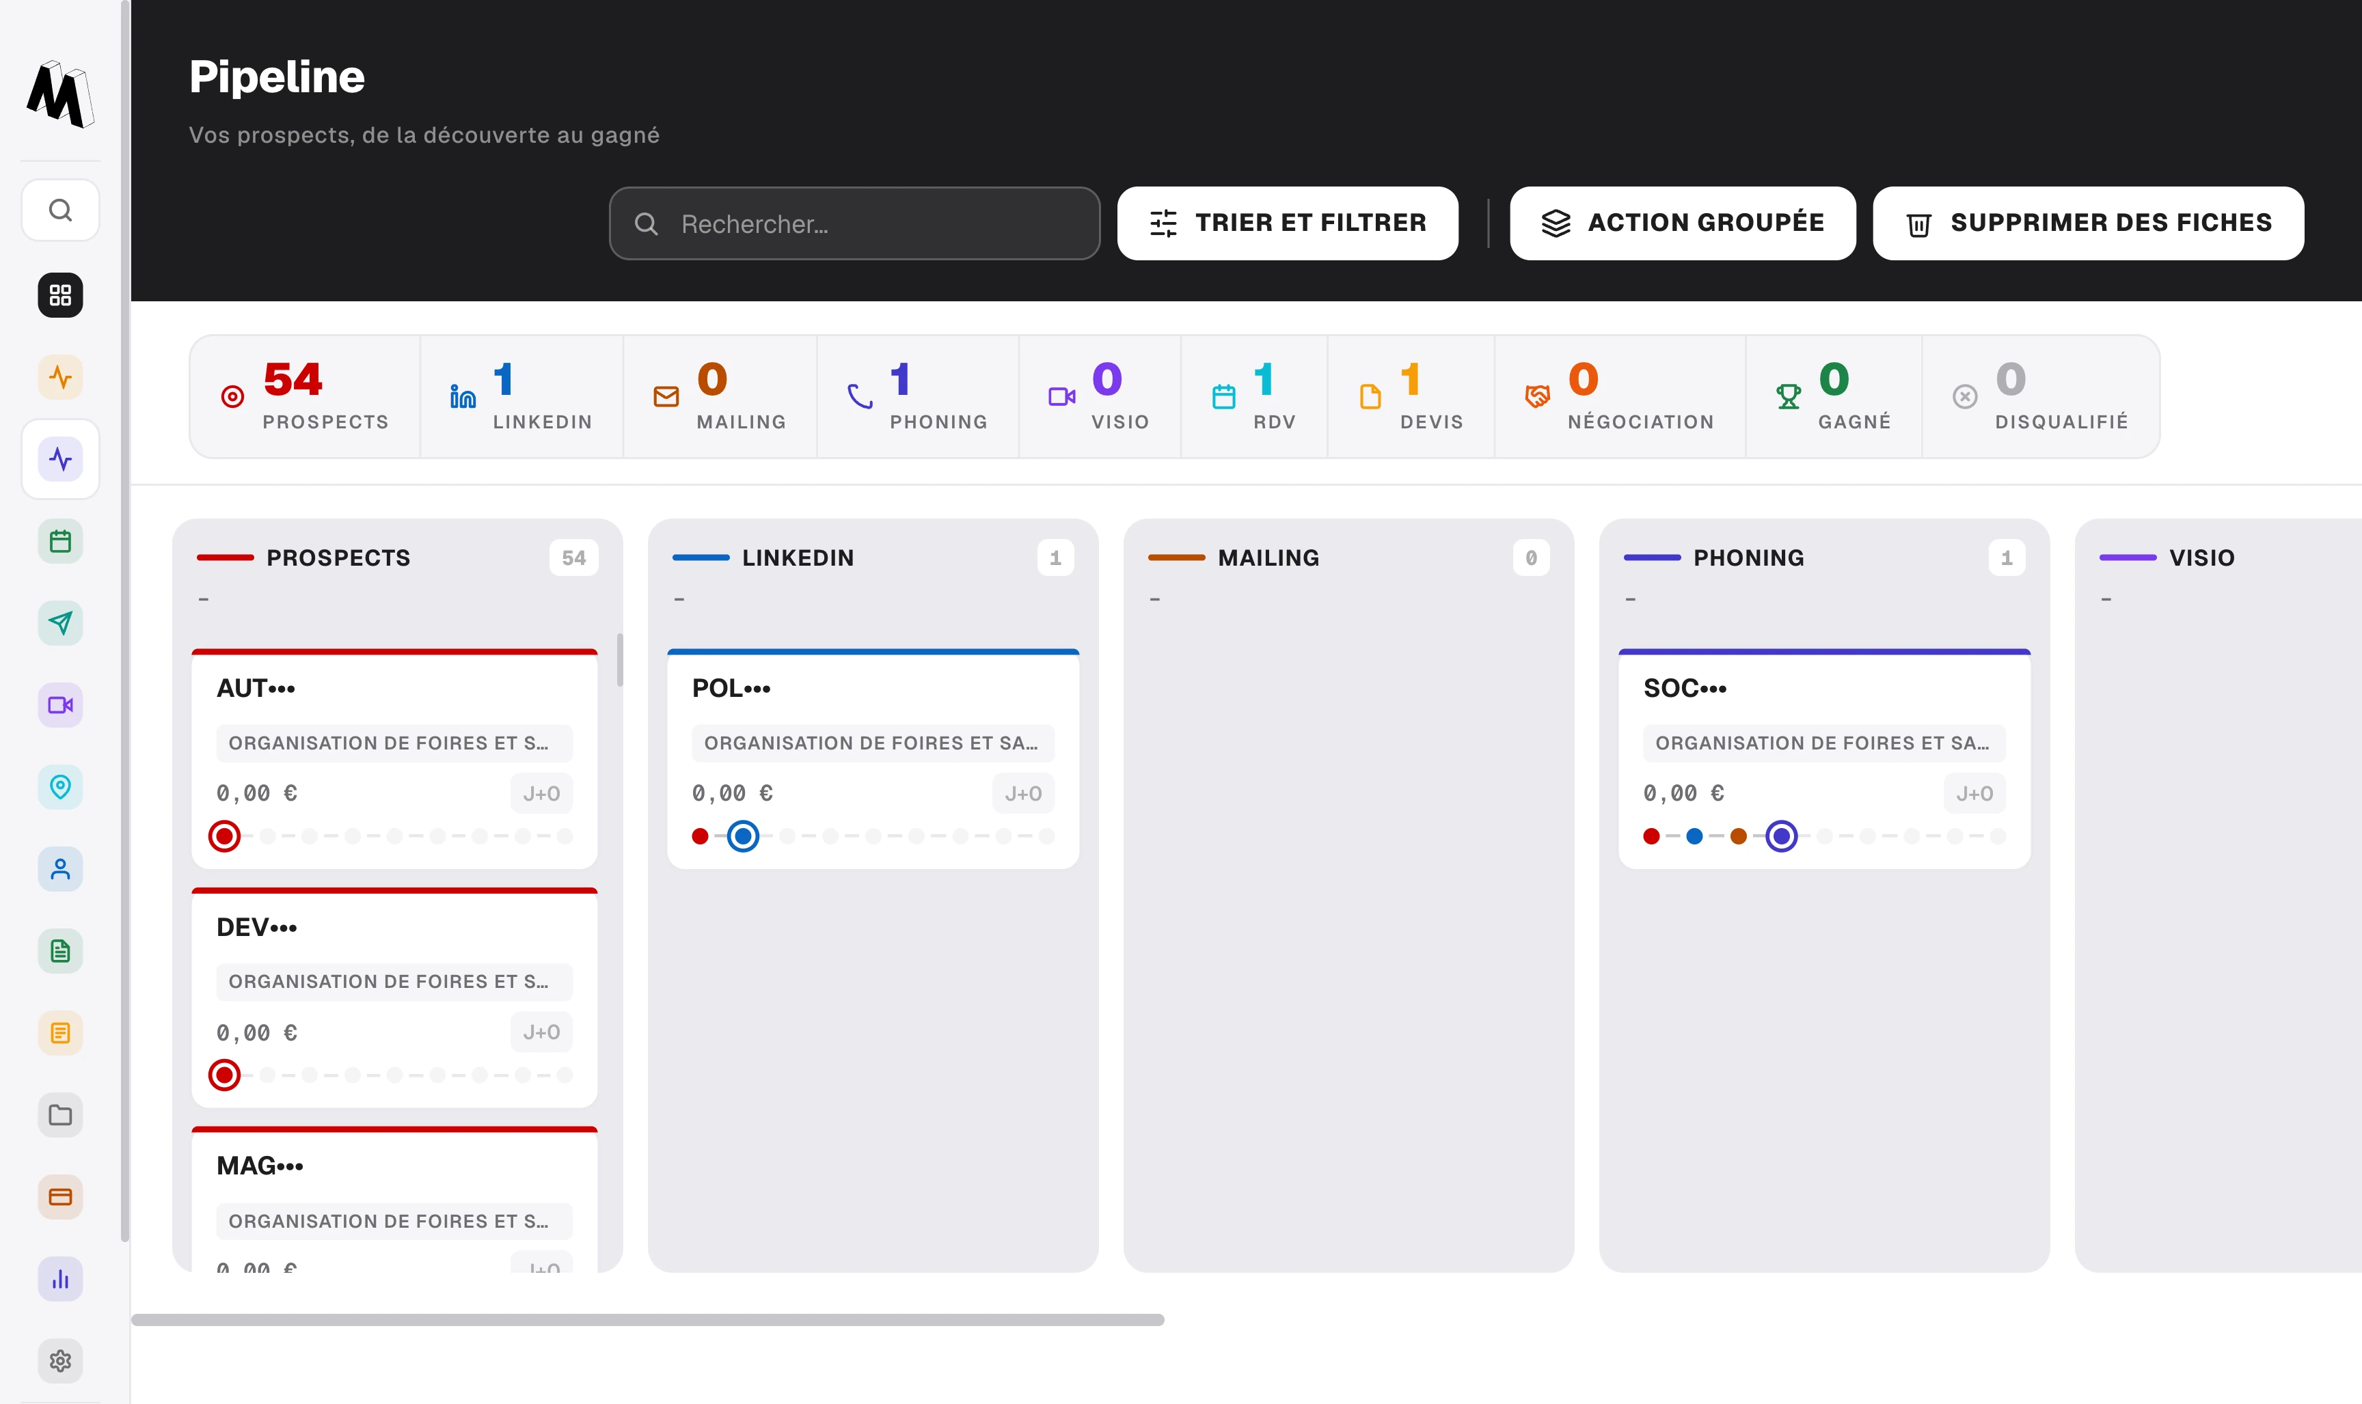Open Trier et Filtrer options

point(1287,223)
